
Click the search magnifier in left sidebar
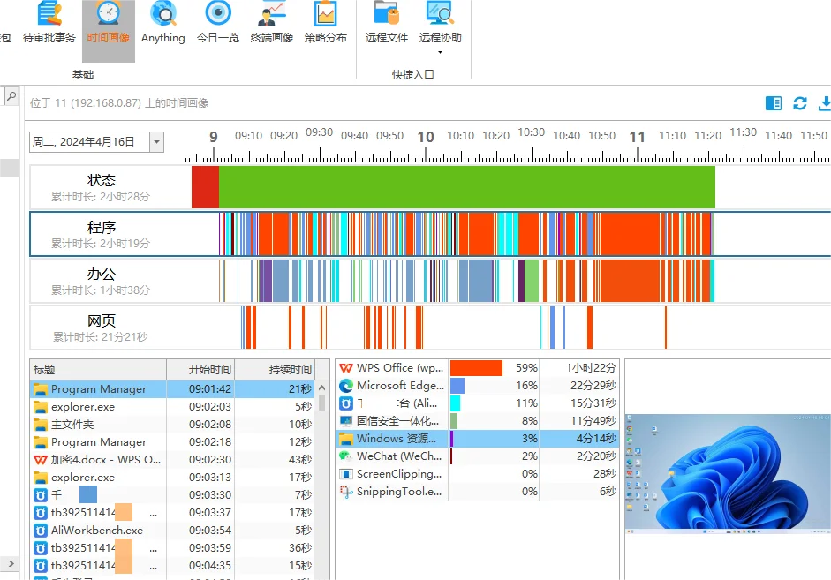(x=11, y=96)
